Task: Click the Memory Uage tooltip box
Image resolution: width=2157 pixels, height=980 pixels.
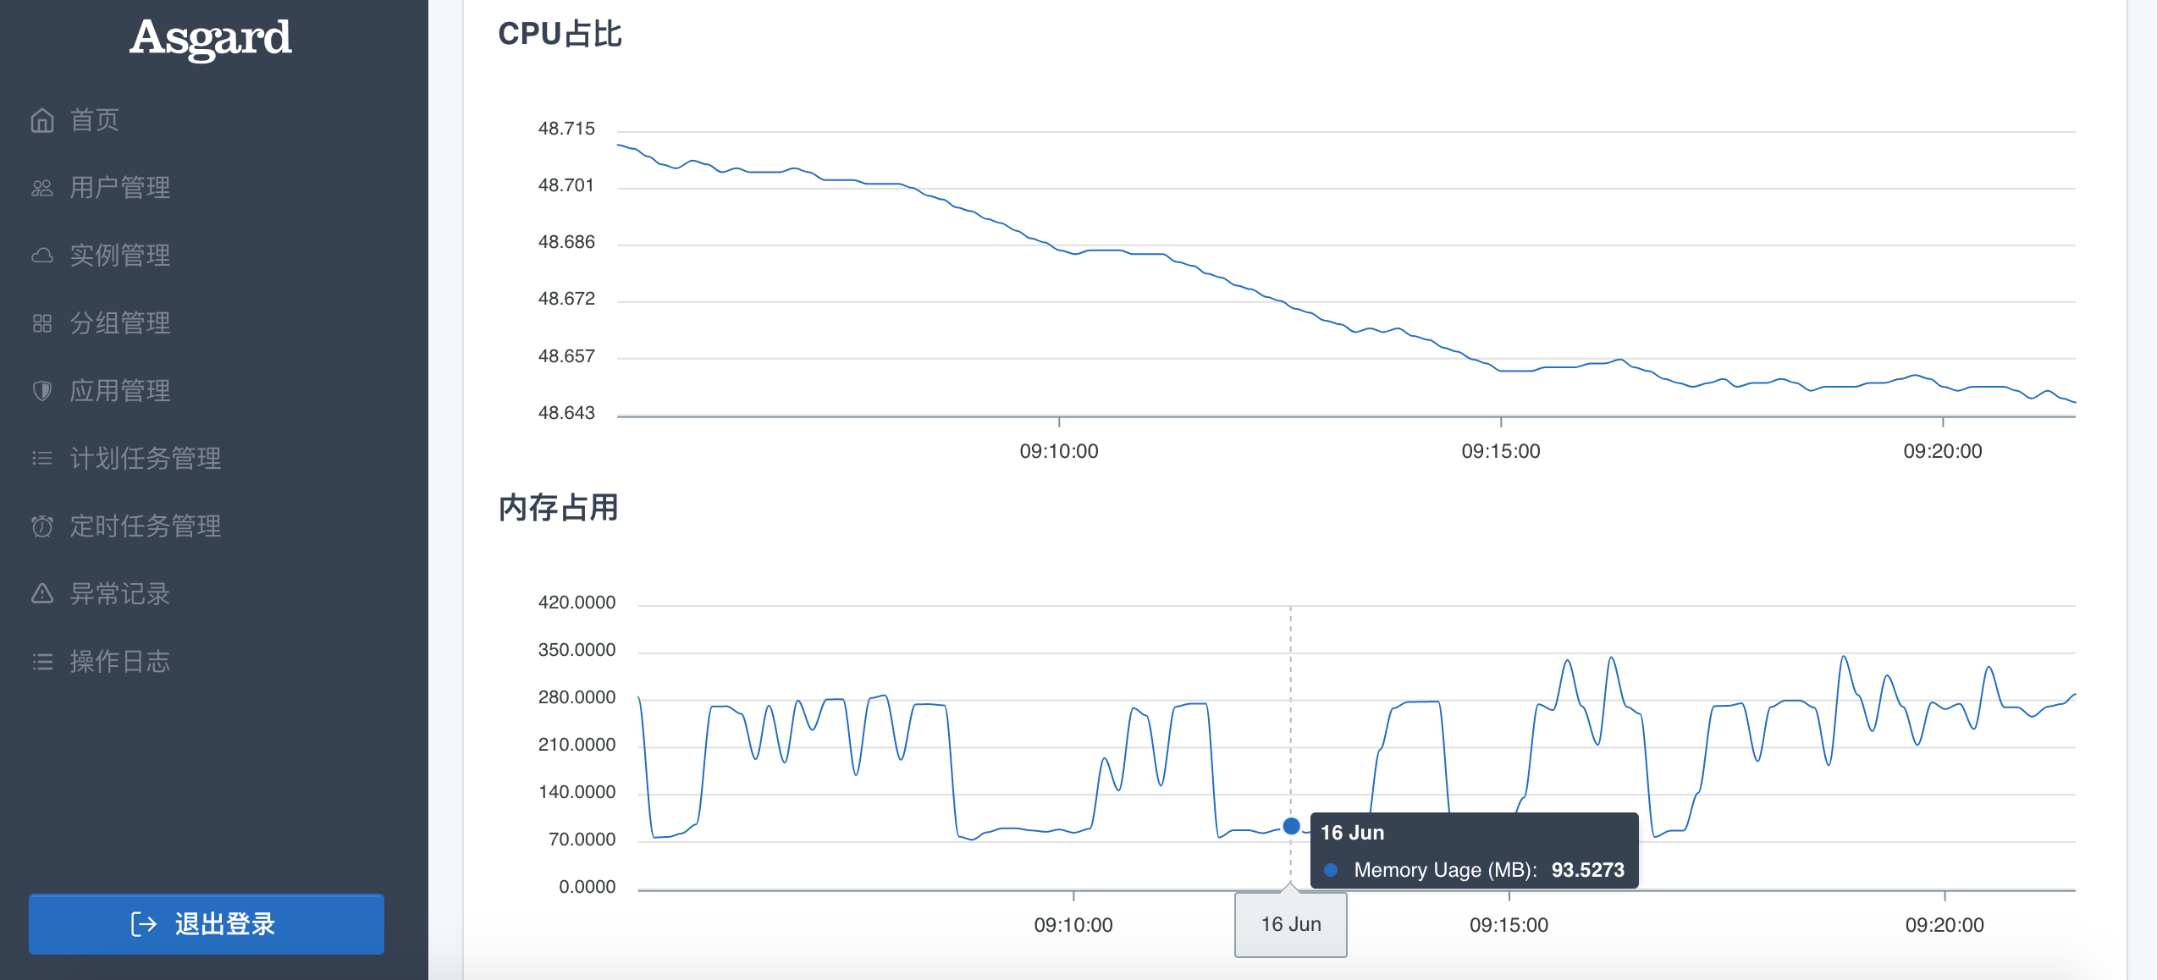Action: tap(1474, 851)
